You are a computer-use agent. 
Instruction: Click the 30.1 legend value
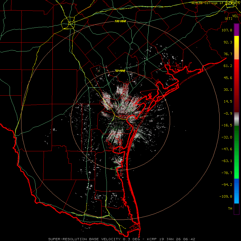click(x=228, y=90)
